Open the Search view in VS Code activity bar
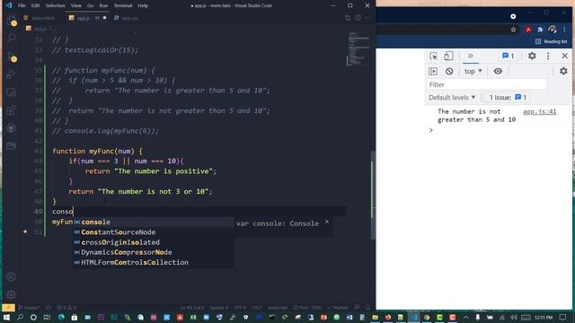Screen dimensions: 575x323 [12, 38]
